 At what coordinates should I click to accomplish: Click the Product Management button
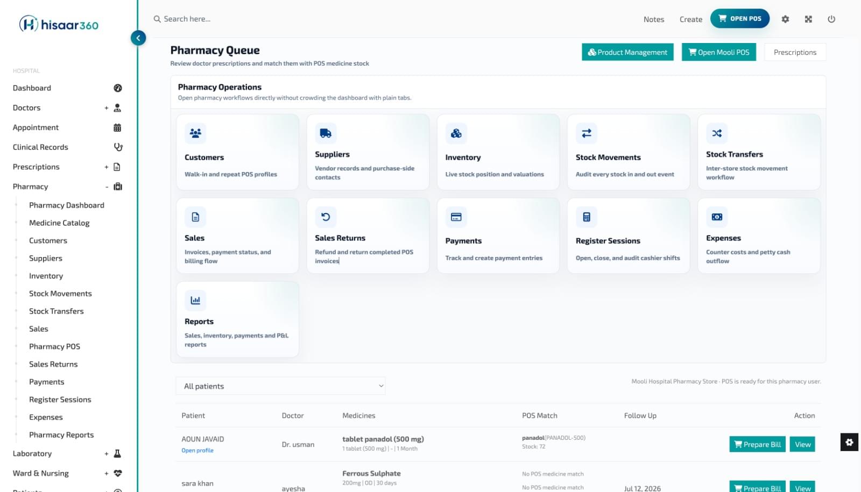pyautogui.click(x=627, y=52)
